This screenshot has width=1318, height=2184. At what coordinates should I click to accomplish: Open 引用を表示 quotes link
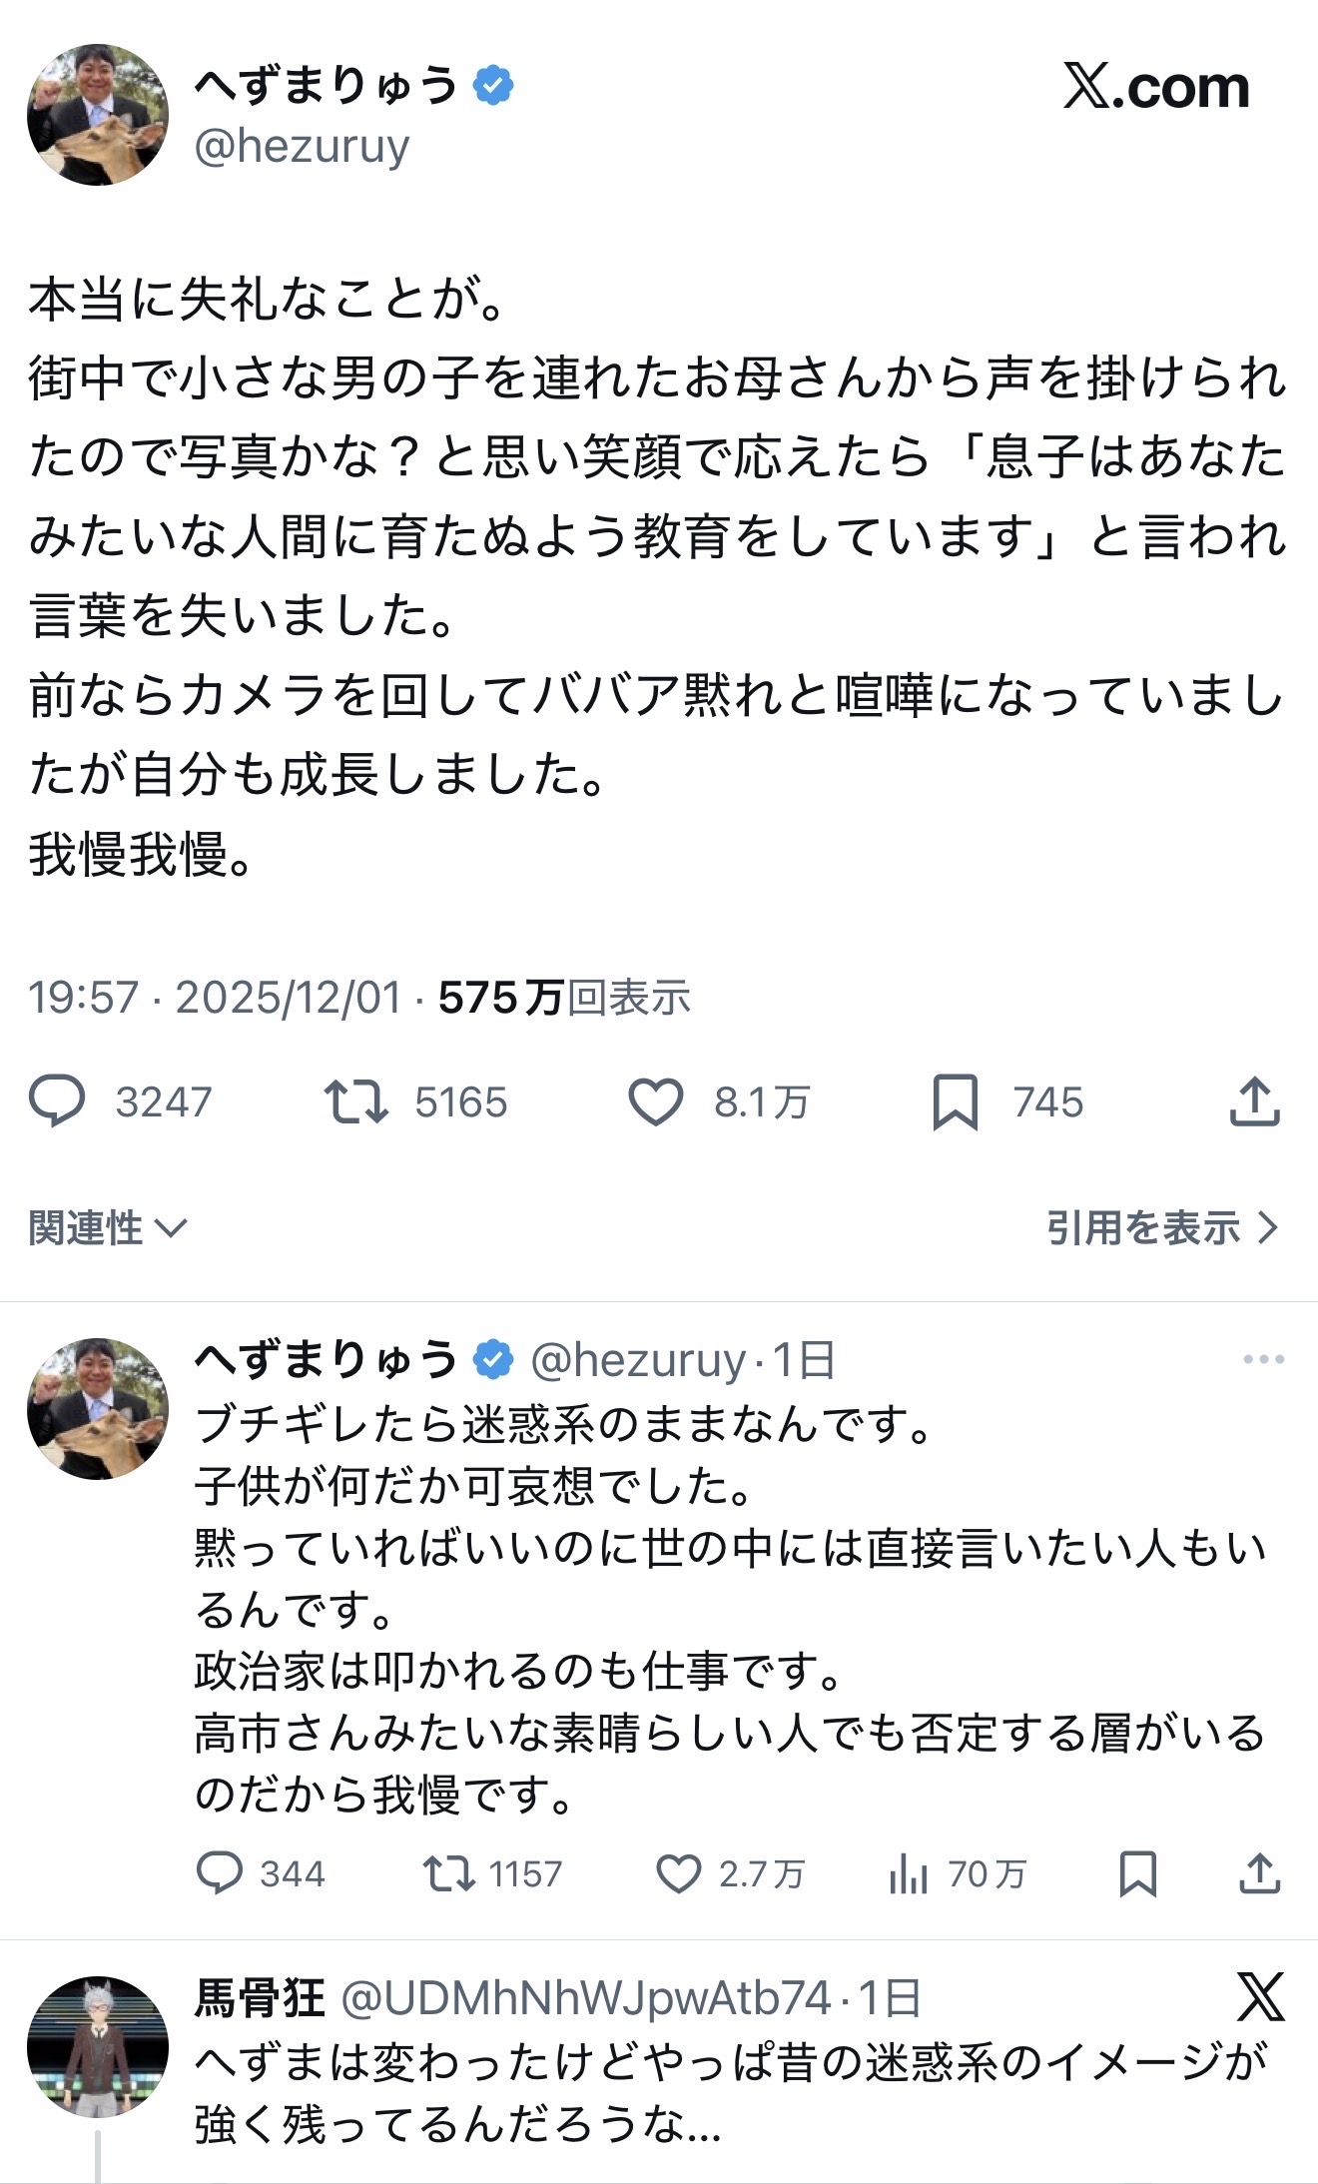(1162, 1227)
